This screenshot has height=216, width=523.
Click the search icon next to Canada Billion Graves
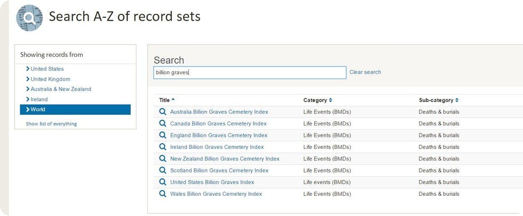click(x=163, y=123)
